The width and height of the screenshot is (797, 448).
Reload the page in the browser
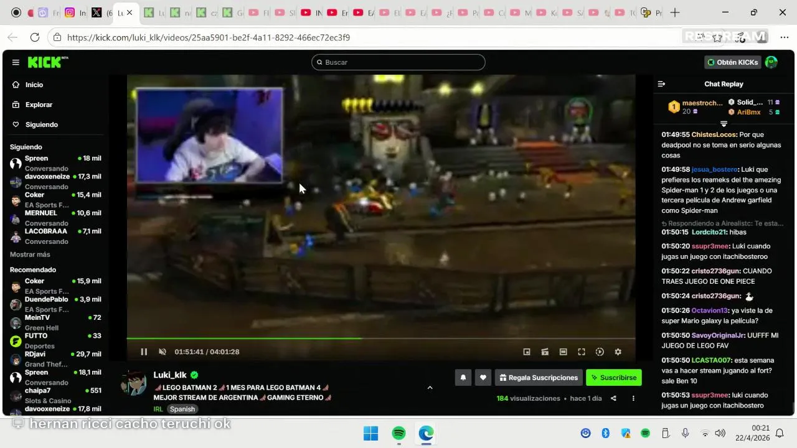click(x=35, y=37)
